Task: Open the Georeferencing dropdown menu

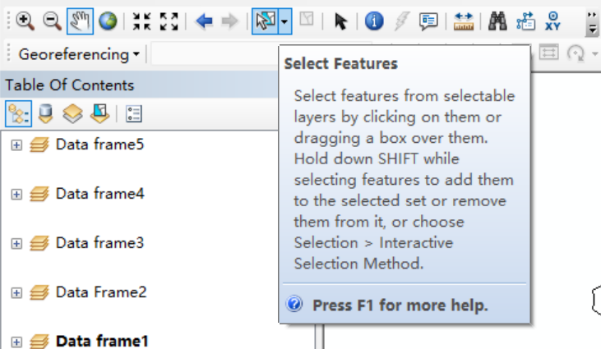Action: pos(79,55)
